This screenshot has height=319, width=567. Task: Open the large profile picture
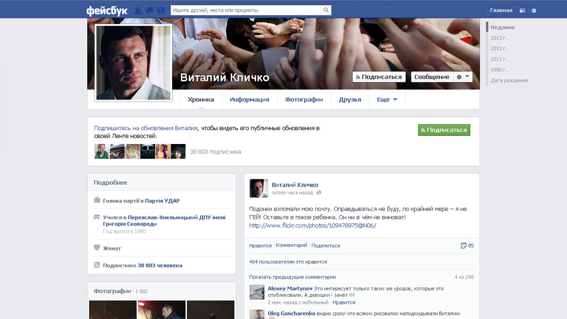pyautogui.click(x=133, y=63)
